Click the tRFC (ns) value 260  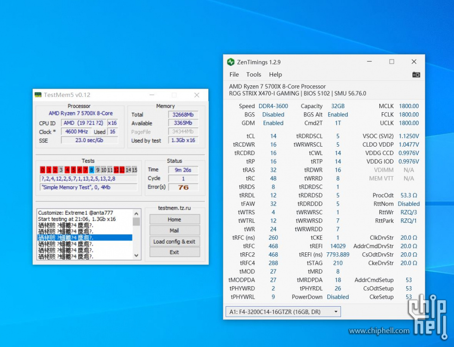point(273,238)
